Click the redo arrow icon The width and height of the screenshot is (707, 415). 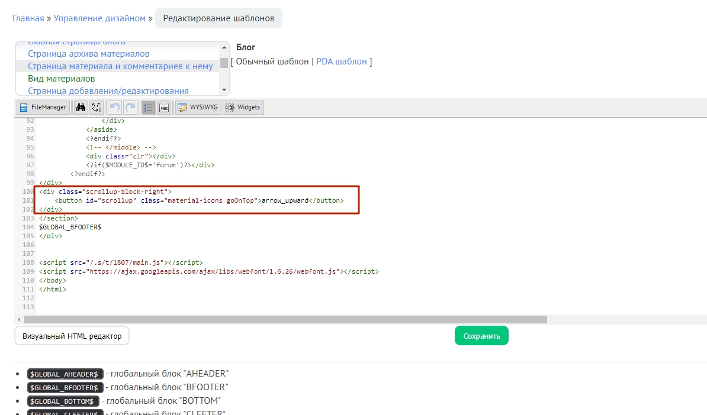click(130, 108)
